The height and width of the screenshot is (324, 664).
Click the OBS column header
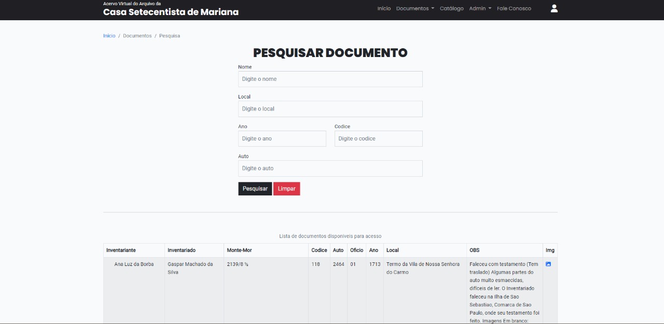(x=474, y=250)
